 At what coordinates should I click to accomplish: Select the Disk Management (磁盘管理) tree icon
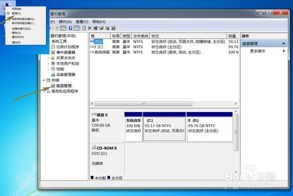point(53,86)
